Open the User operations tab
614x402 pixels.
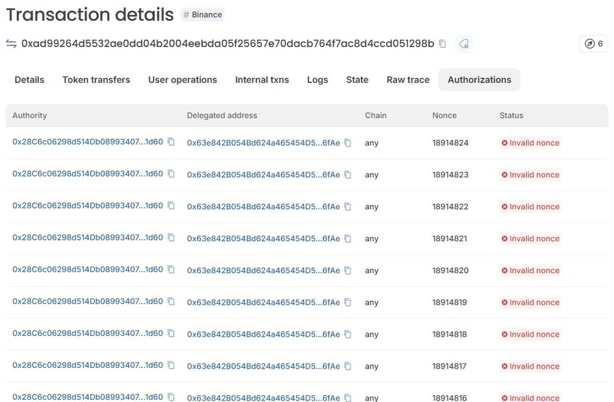tap(182, 80)
